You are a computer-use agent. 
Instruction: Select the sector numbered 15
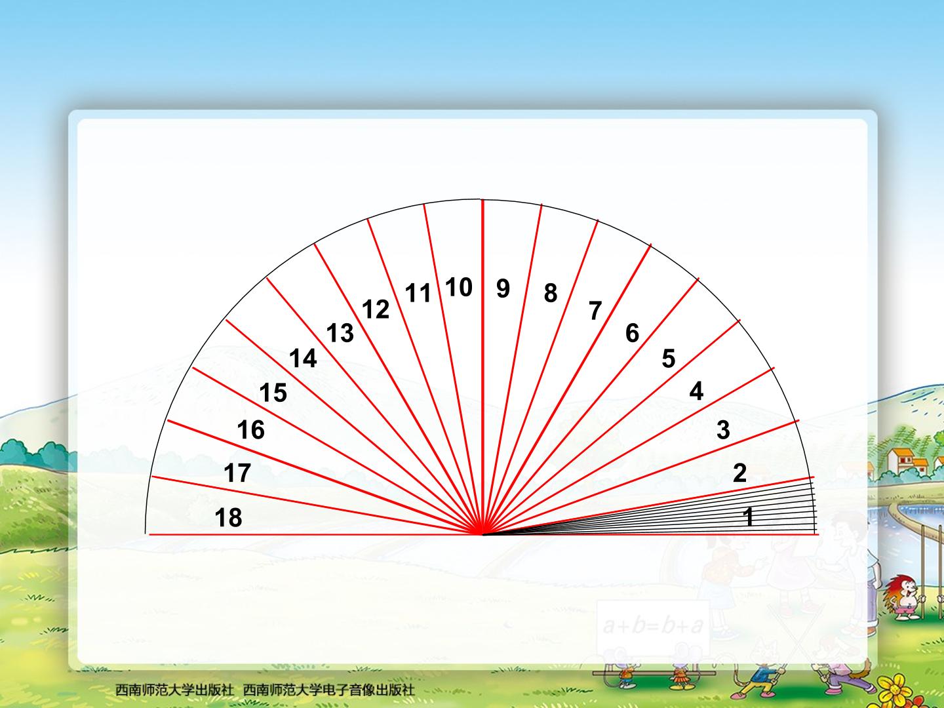click(273, 393)
